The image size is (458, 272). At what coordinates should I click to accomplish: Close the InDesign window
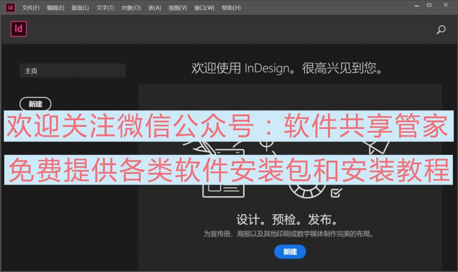point(446,5)
